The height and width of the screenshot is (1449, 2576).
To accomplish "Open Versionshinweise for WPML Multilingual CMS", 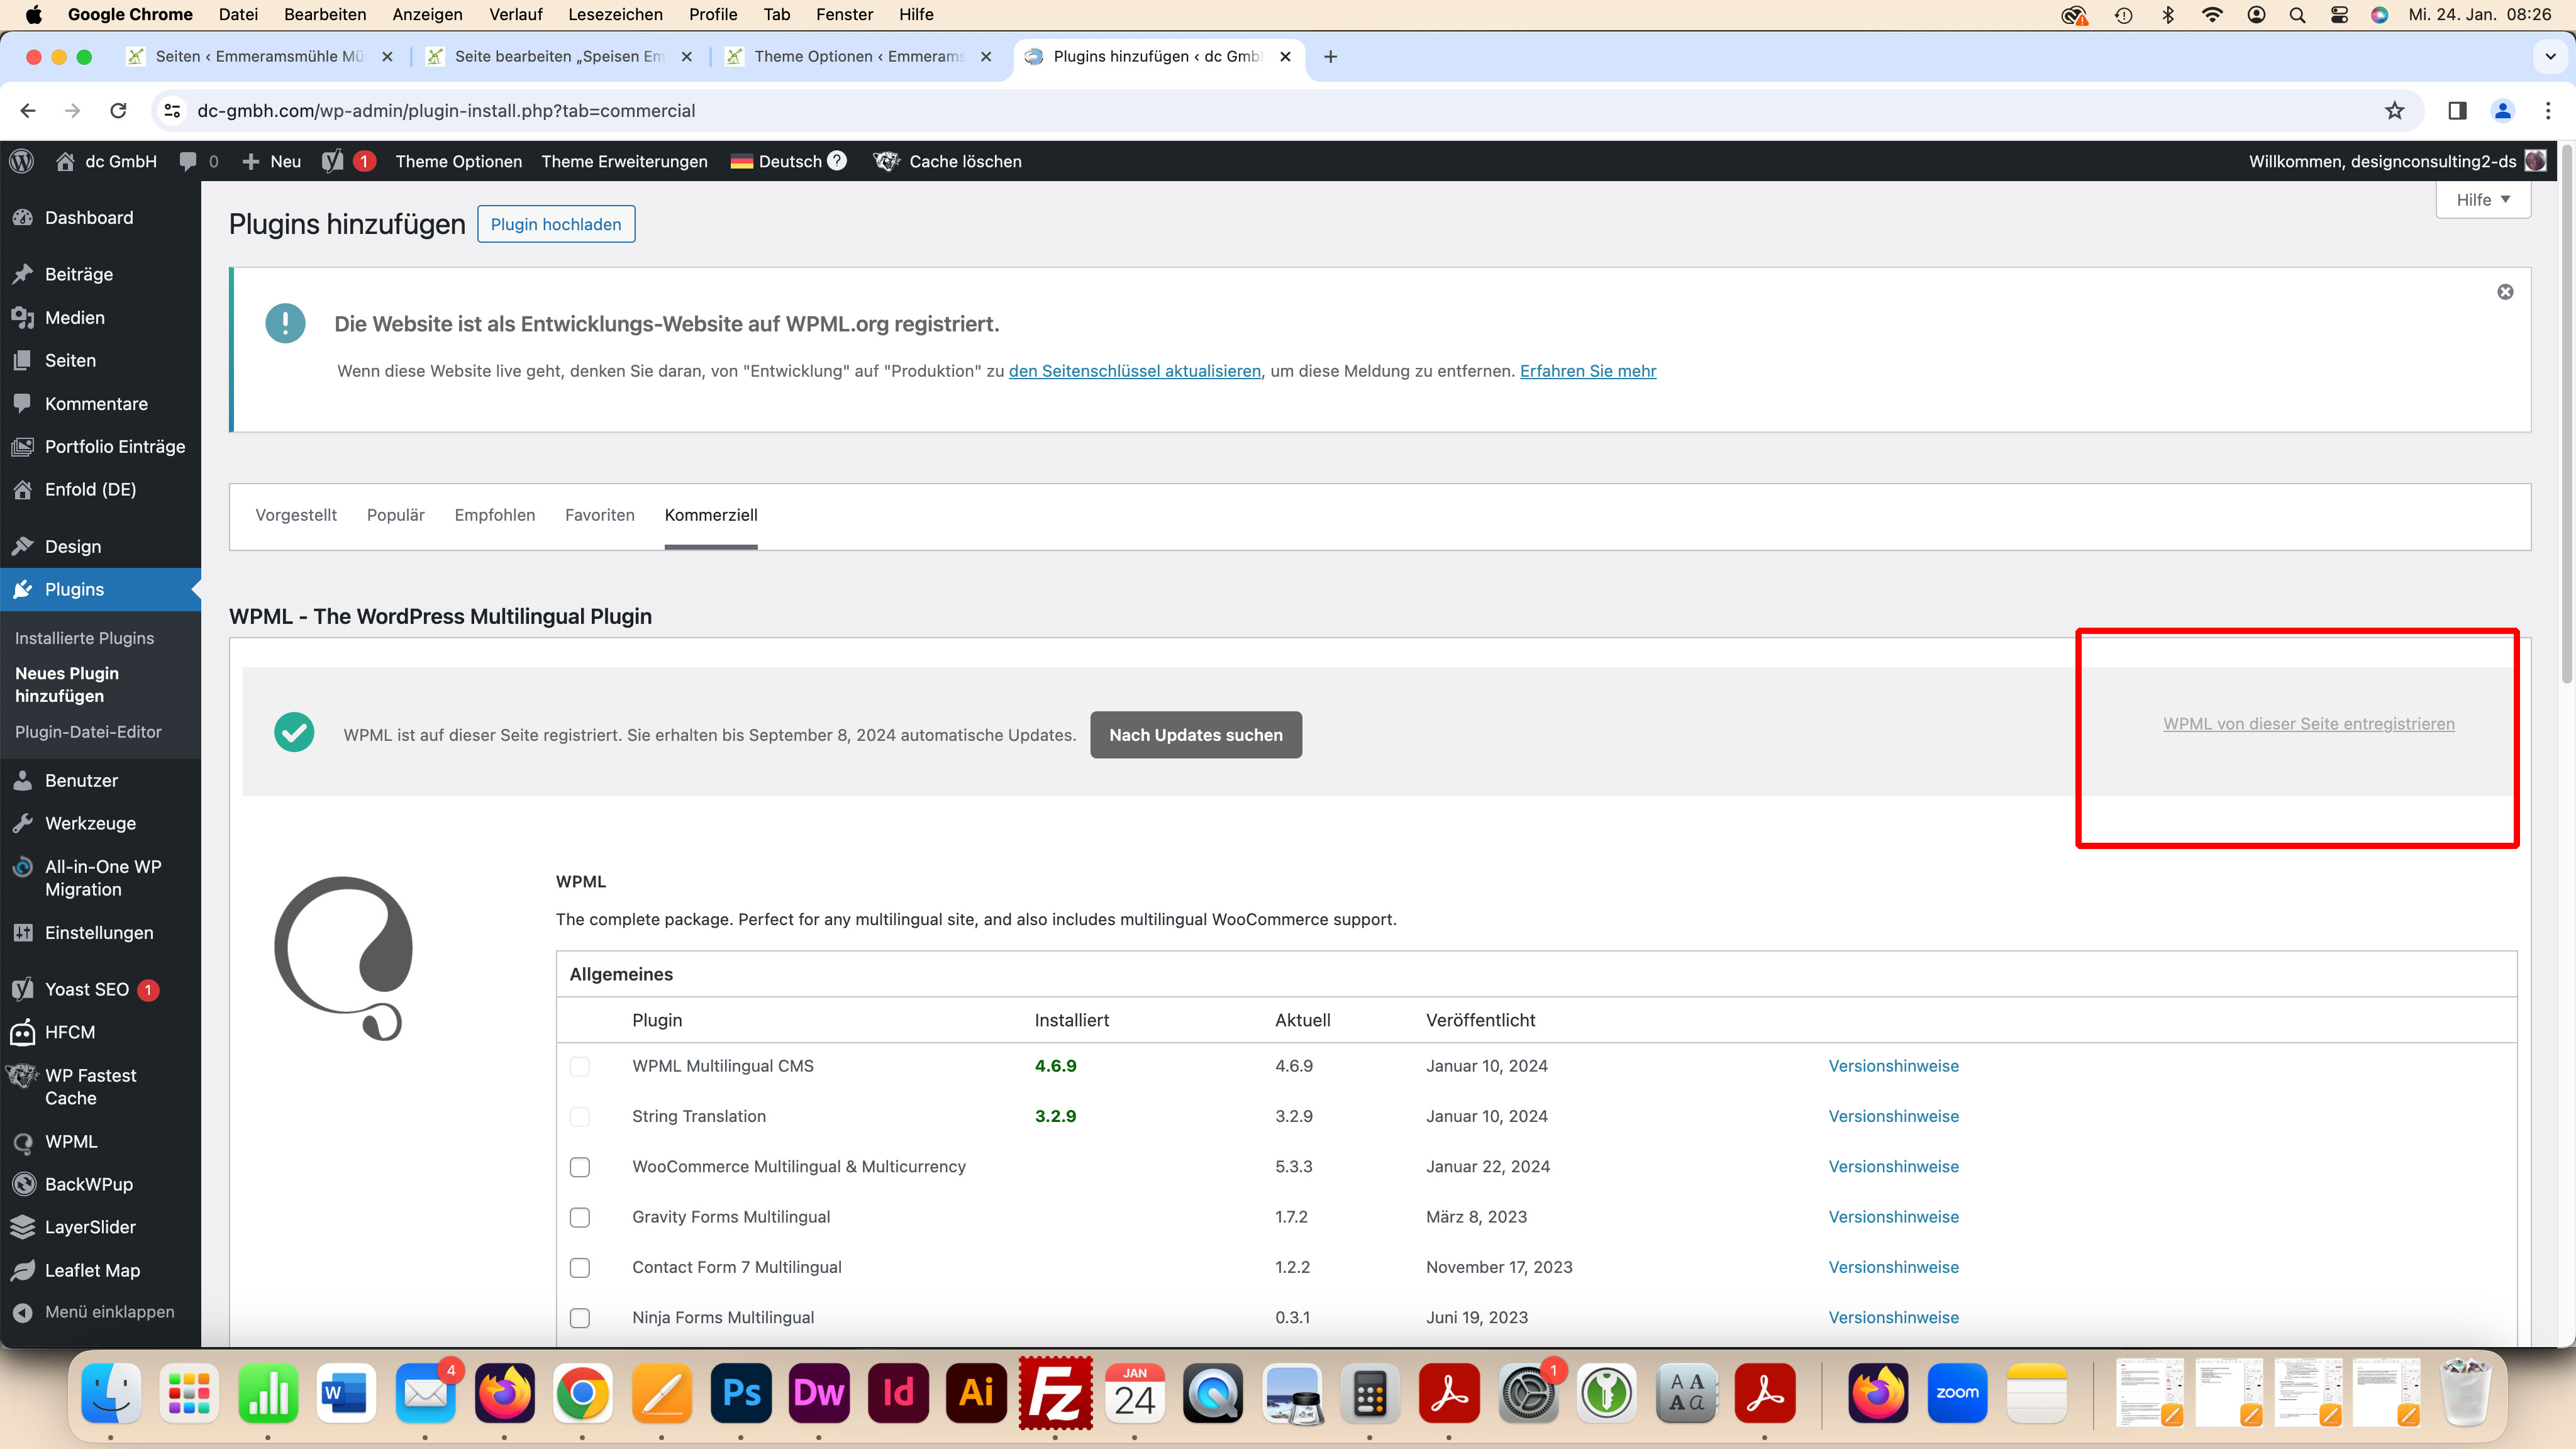I will coord(1894,1066).
